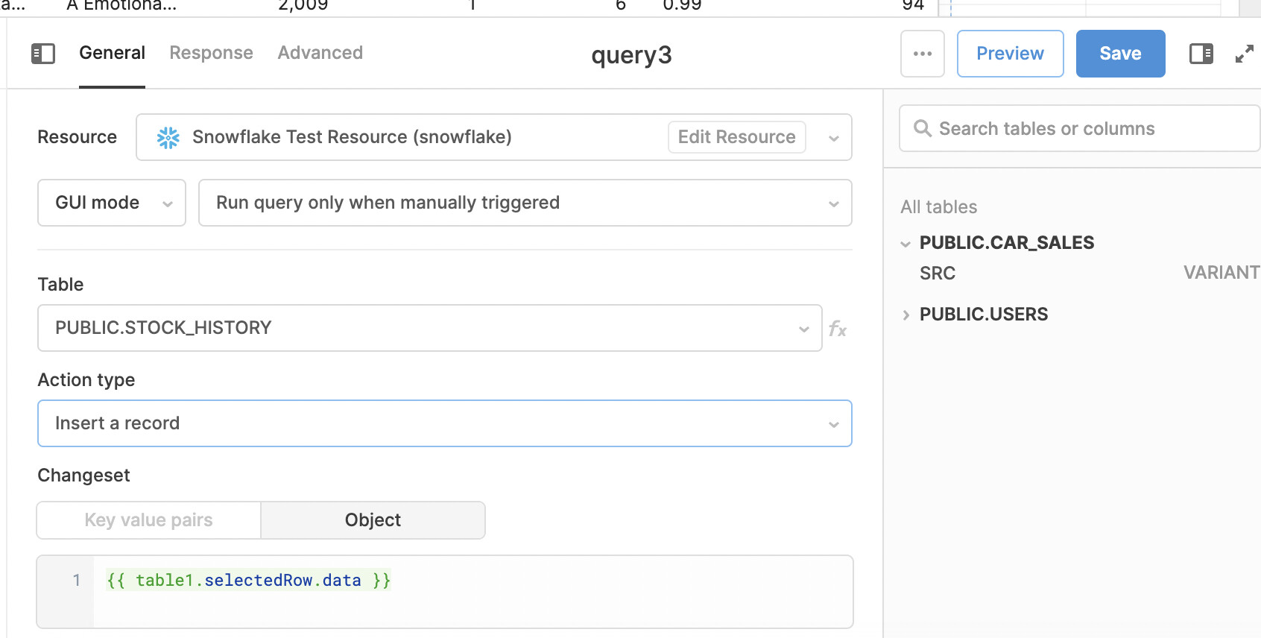The image size is (1261, 638).
Task: Switch Changeset to Key value pairs
Action: pyautogui.click(x=148, y=520)
